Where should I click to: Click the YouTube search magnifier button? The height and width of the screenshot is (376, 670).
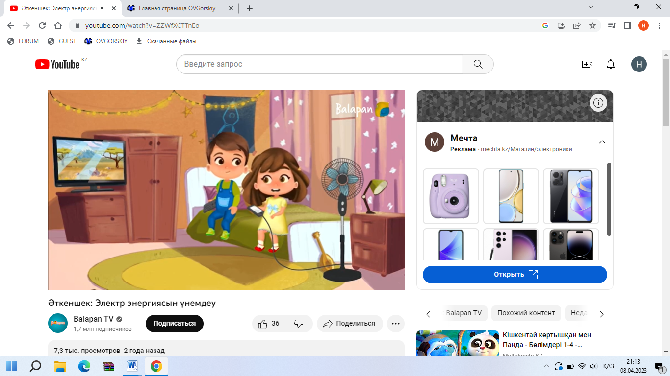pos(478,64)
